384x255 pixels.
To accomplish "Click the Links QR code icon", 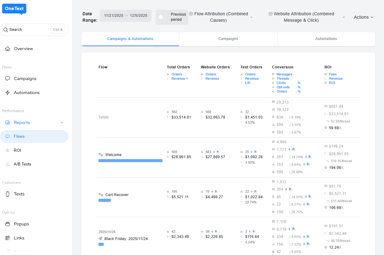I will [8, 238].
